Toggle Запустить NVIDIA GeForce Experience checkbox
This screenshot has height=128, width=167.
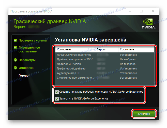[x=57, y=98]
